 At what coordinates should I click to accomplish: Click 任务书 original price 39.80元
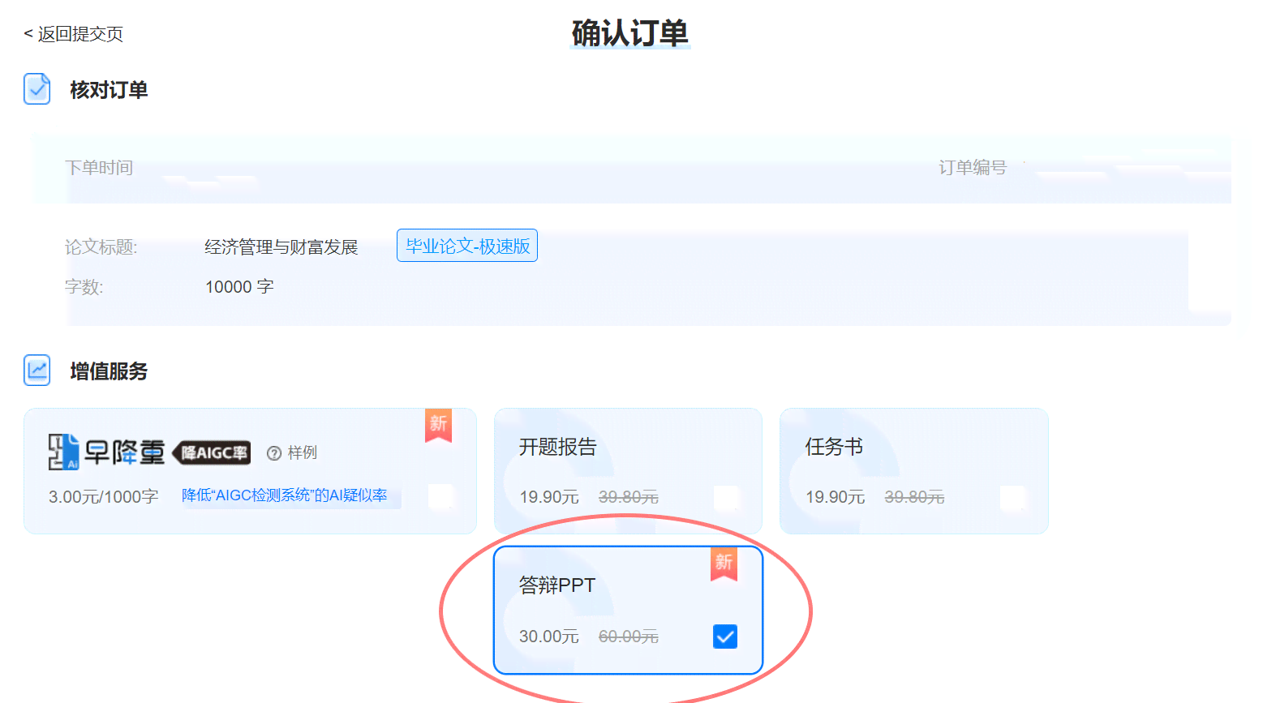click(x=914, y=497)
